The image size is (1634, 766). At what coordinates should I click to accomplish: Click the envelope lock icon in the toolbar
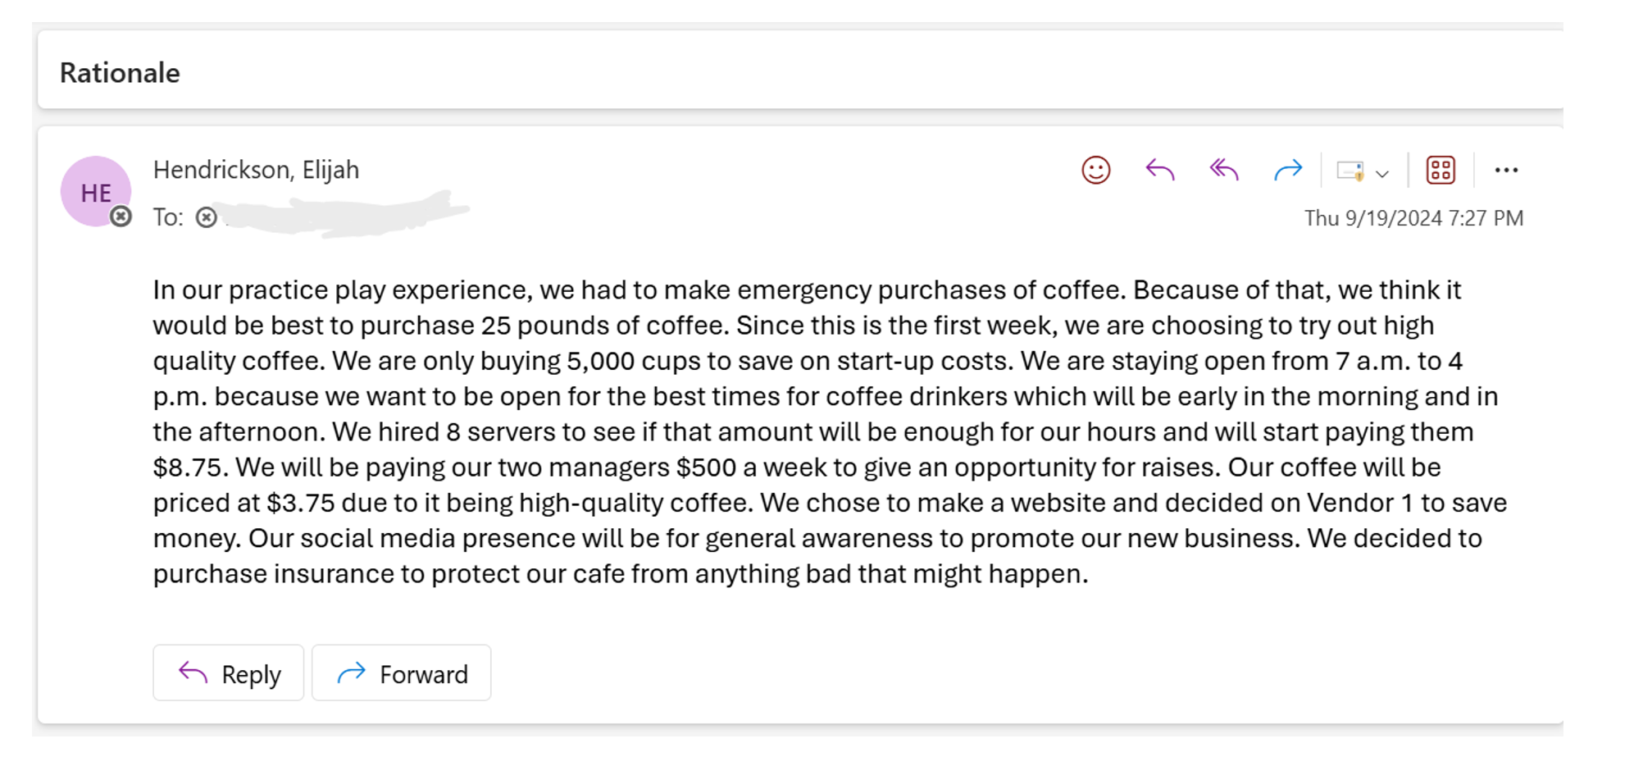[1350, 171]
